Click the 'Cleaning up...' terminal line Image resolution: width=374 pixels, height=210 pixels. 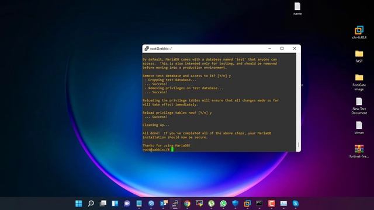pyautogui.click(x=156, y=125)
